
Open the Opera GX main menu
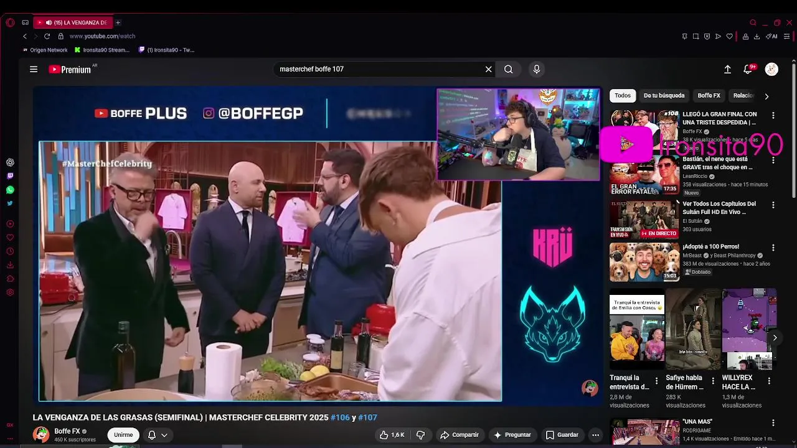10,22
